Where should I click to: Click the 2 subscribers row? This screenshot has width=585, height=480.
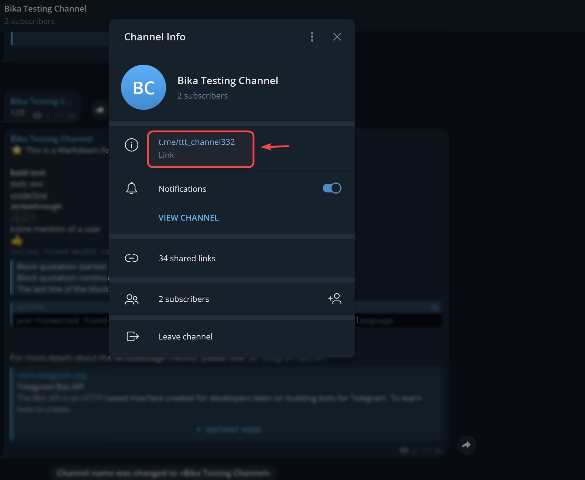pos(184,299)
